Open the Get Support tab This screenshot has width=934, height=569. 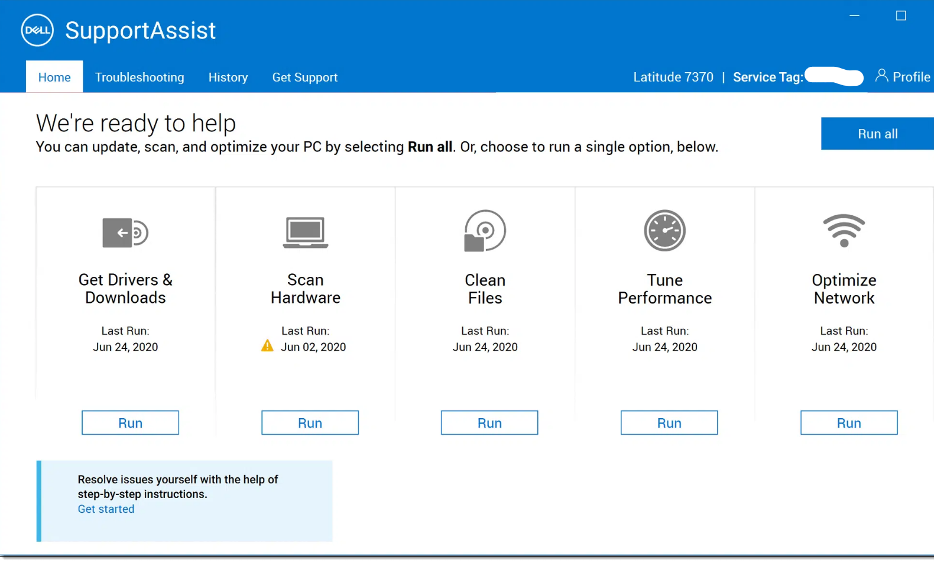coord(305,77)
